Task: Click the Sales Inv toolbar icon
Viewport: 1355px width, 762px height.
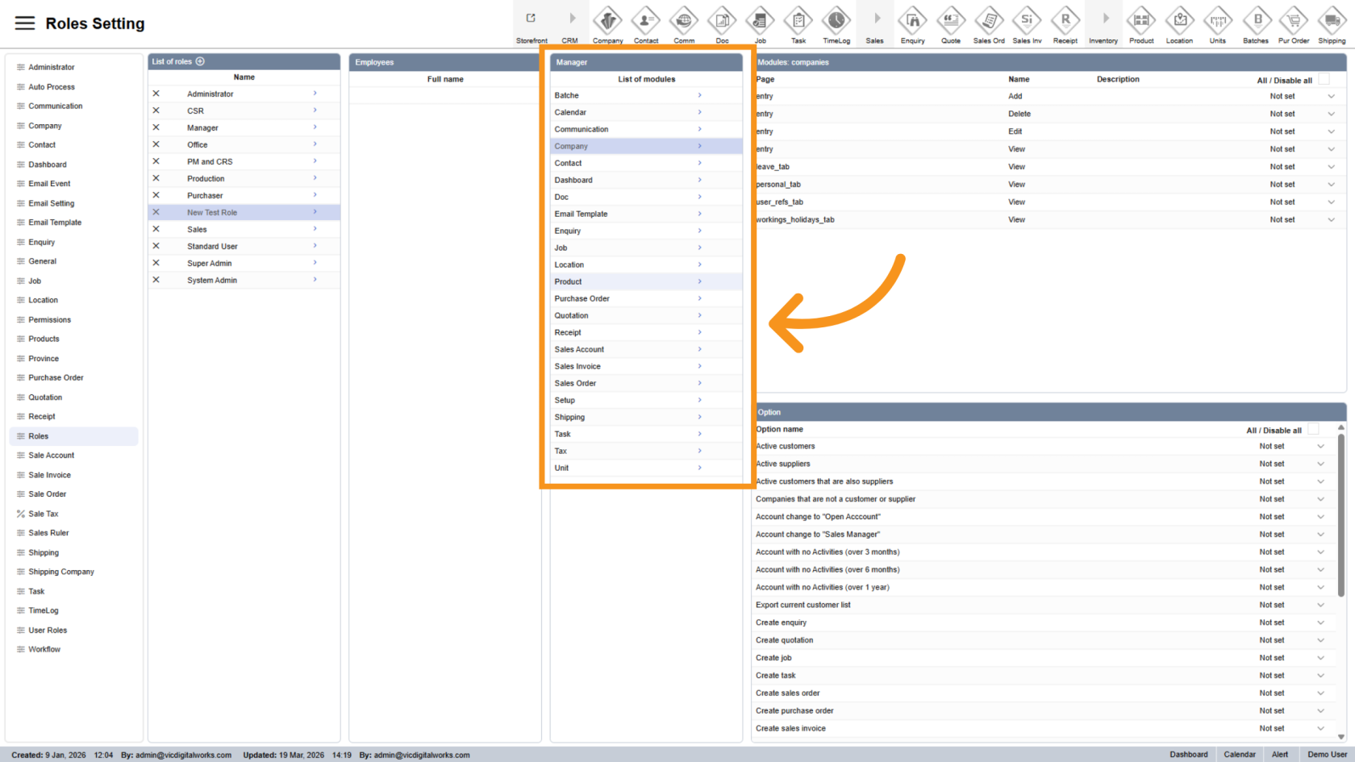Action: (x=1027, y=20)
